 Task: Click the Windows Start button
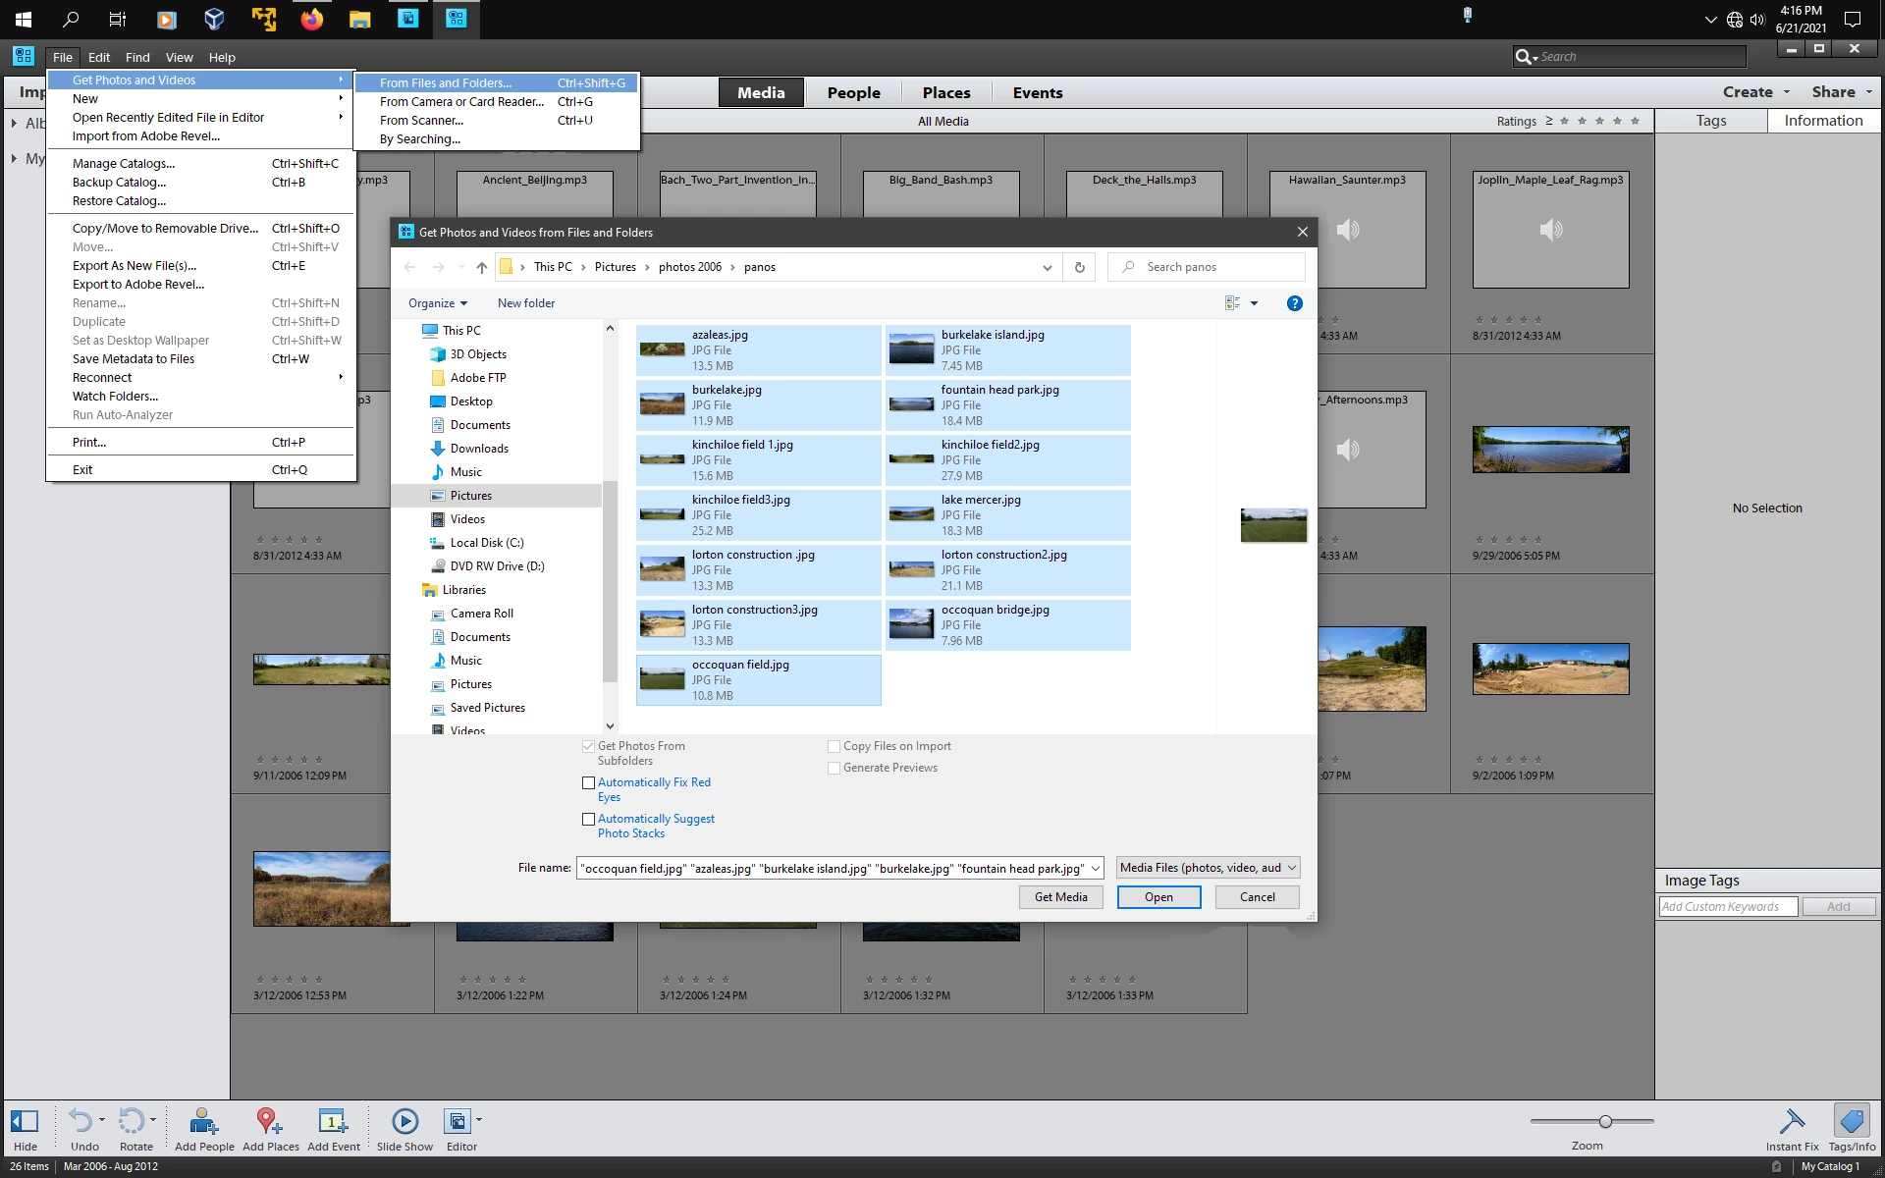click(24, 19)
